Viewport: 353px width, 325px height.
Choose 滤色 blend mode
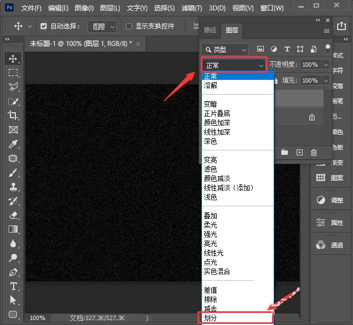(x=238, y=169)
